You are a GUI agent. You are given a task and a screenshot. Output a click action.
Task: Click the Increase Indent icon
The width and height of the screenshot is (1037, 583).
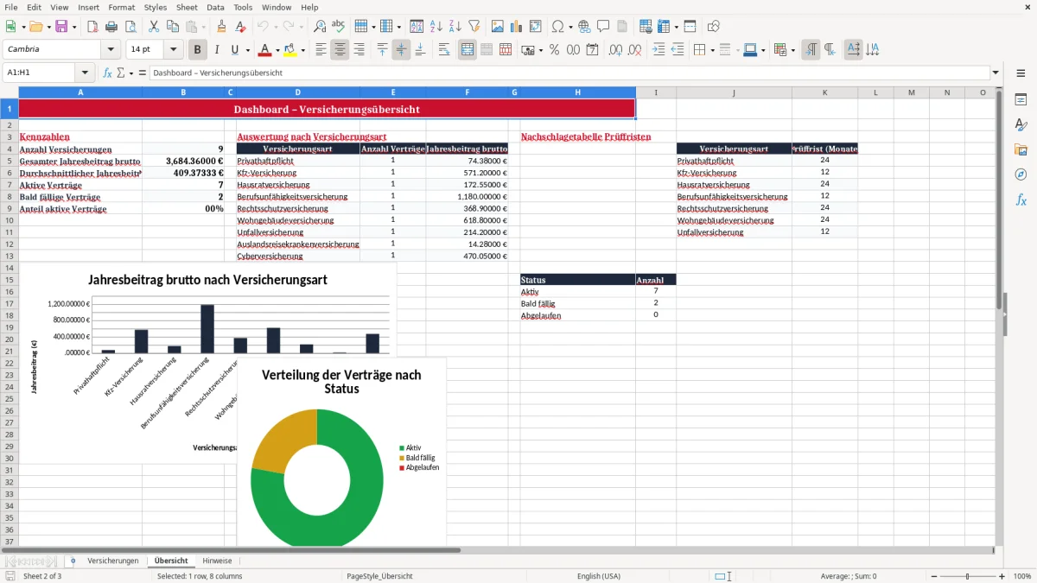point(658,50)
